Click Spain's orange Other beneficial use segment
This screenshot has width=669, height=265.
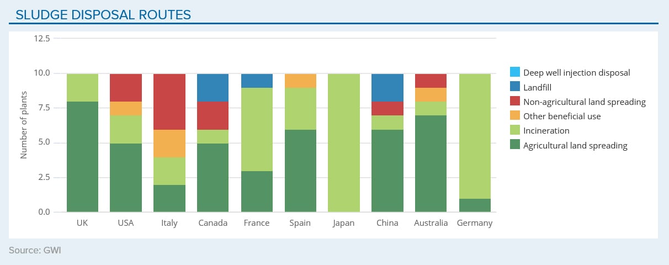click(x=300, y=81)
